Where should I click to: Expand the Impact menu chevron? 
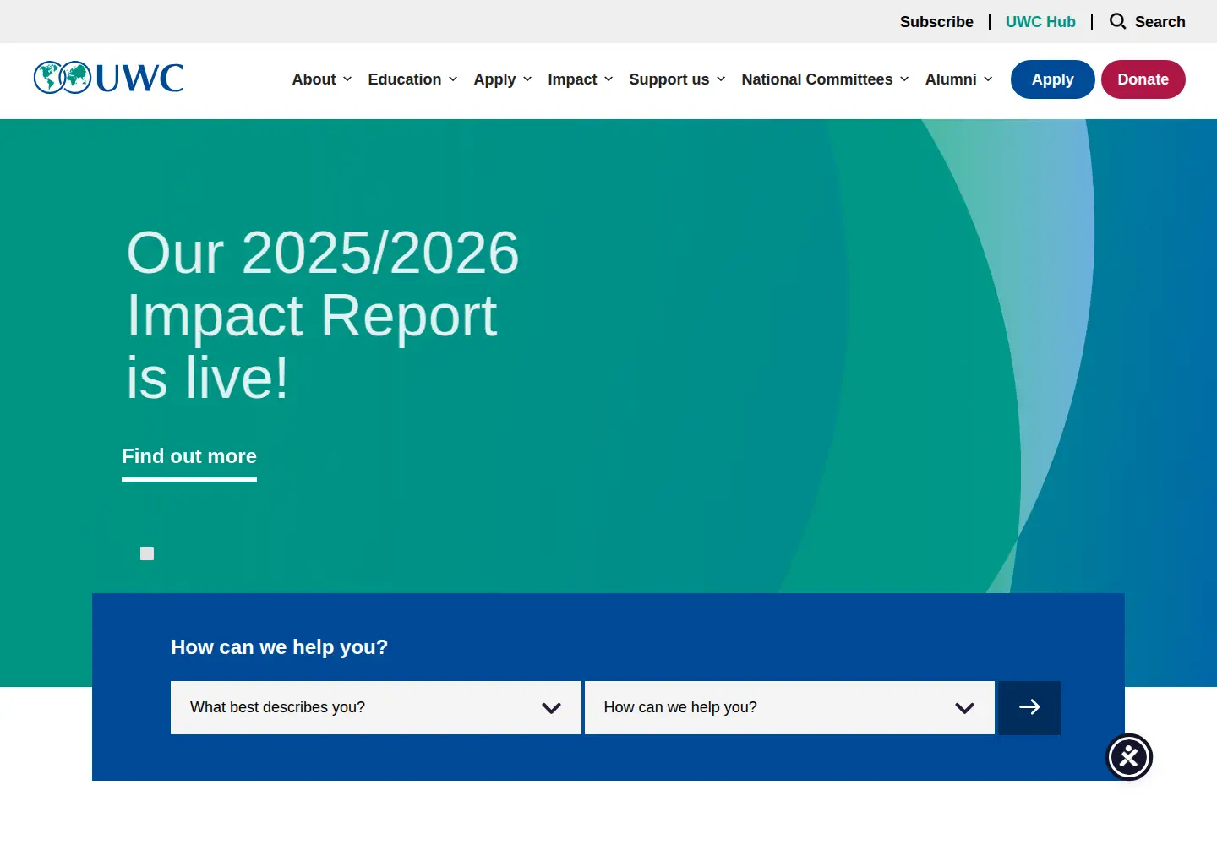(608, 79)
